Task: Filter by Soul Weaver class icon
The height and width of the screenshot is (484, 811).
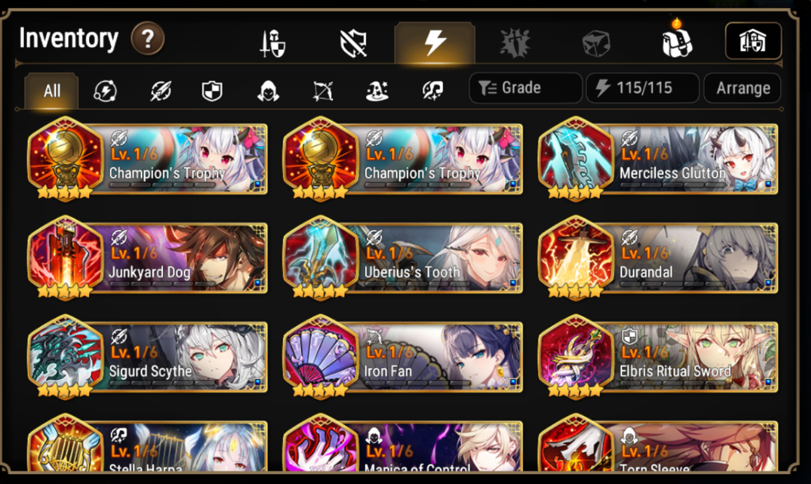Action: 433,92
